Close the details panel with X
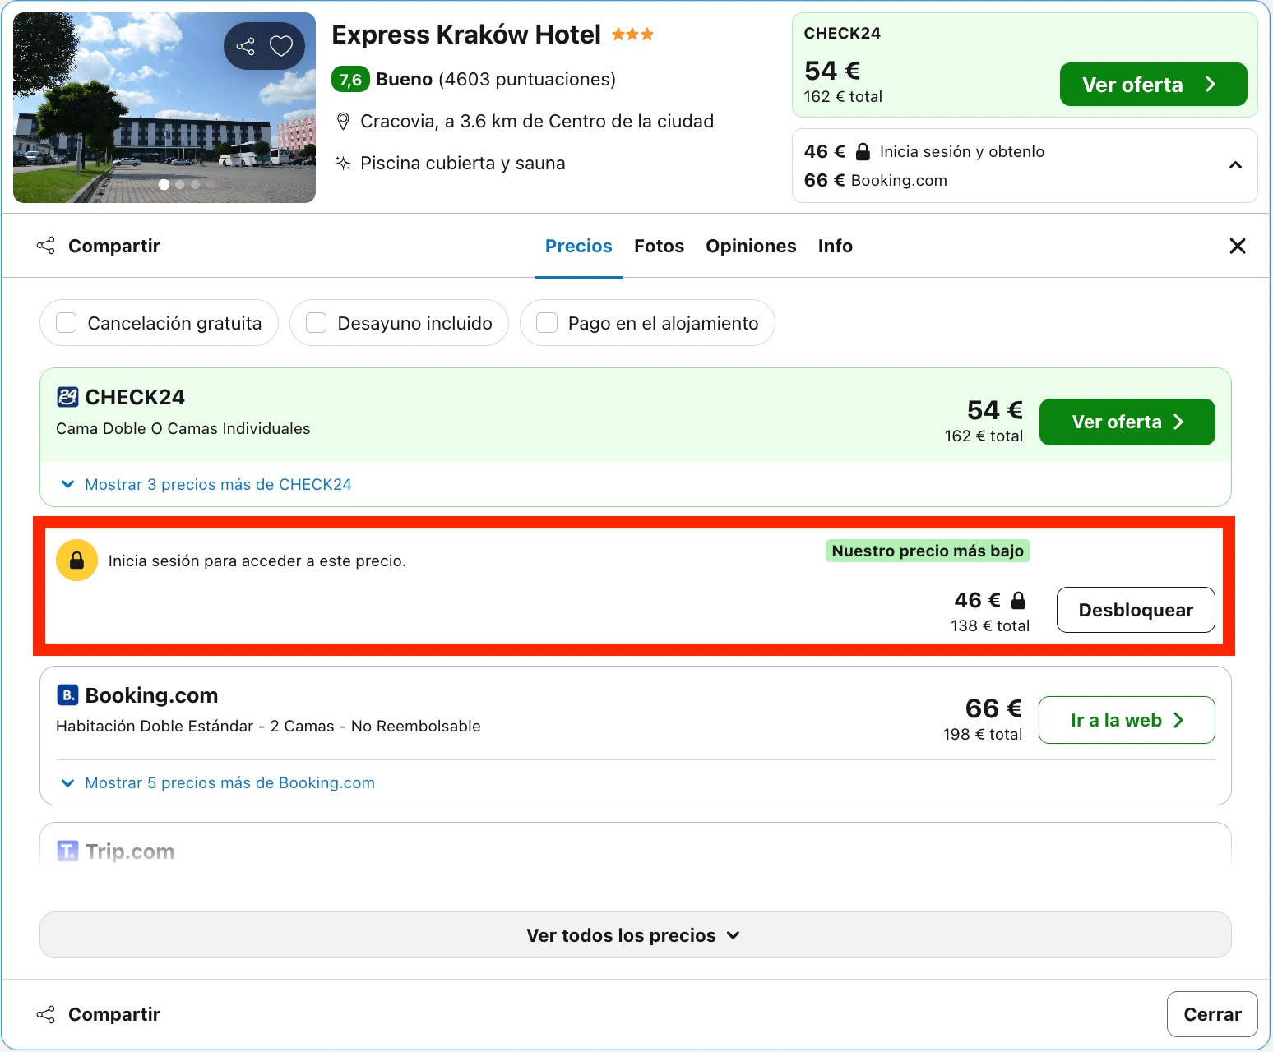Screen dimensions: 1273x1052 tap(1237, 246)
